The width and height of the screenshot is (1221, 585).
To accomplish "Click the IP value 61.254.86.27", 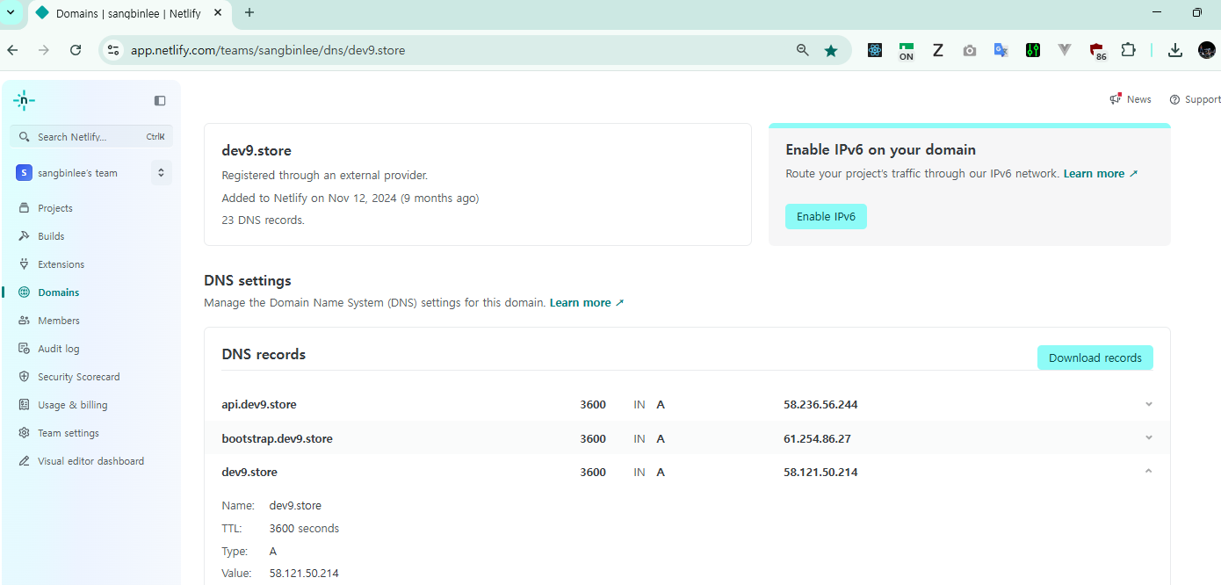I will click(x=817, y=438).
